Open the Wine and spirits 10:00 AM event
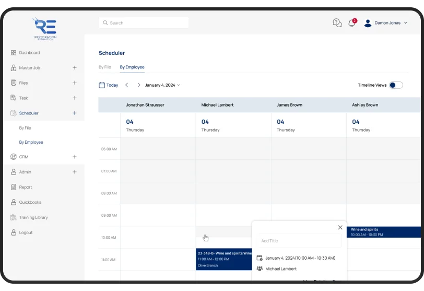The height and width of the screenshot is (291, 424). [x=383, y=232]
